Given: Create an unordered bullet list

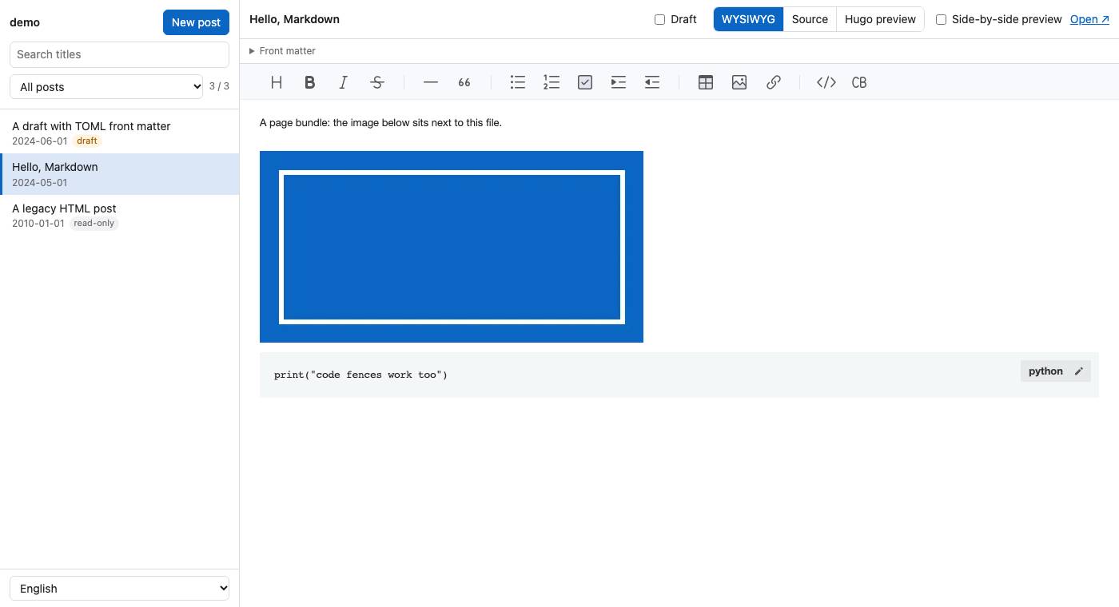Looking at the screenshot, I should (x=518, y=82).
